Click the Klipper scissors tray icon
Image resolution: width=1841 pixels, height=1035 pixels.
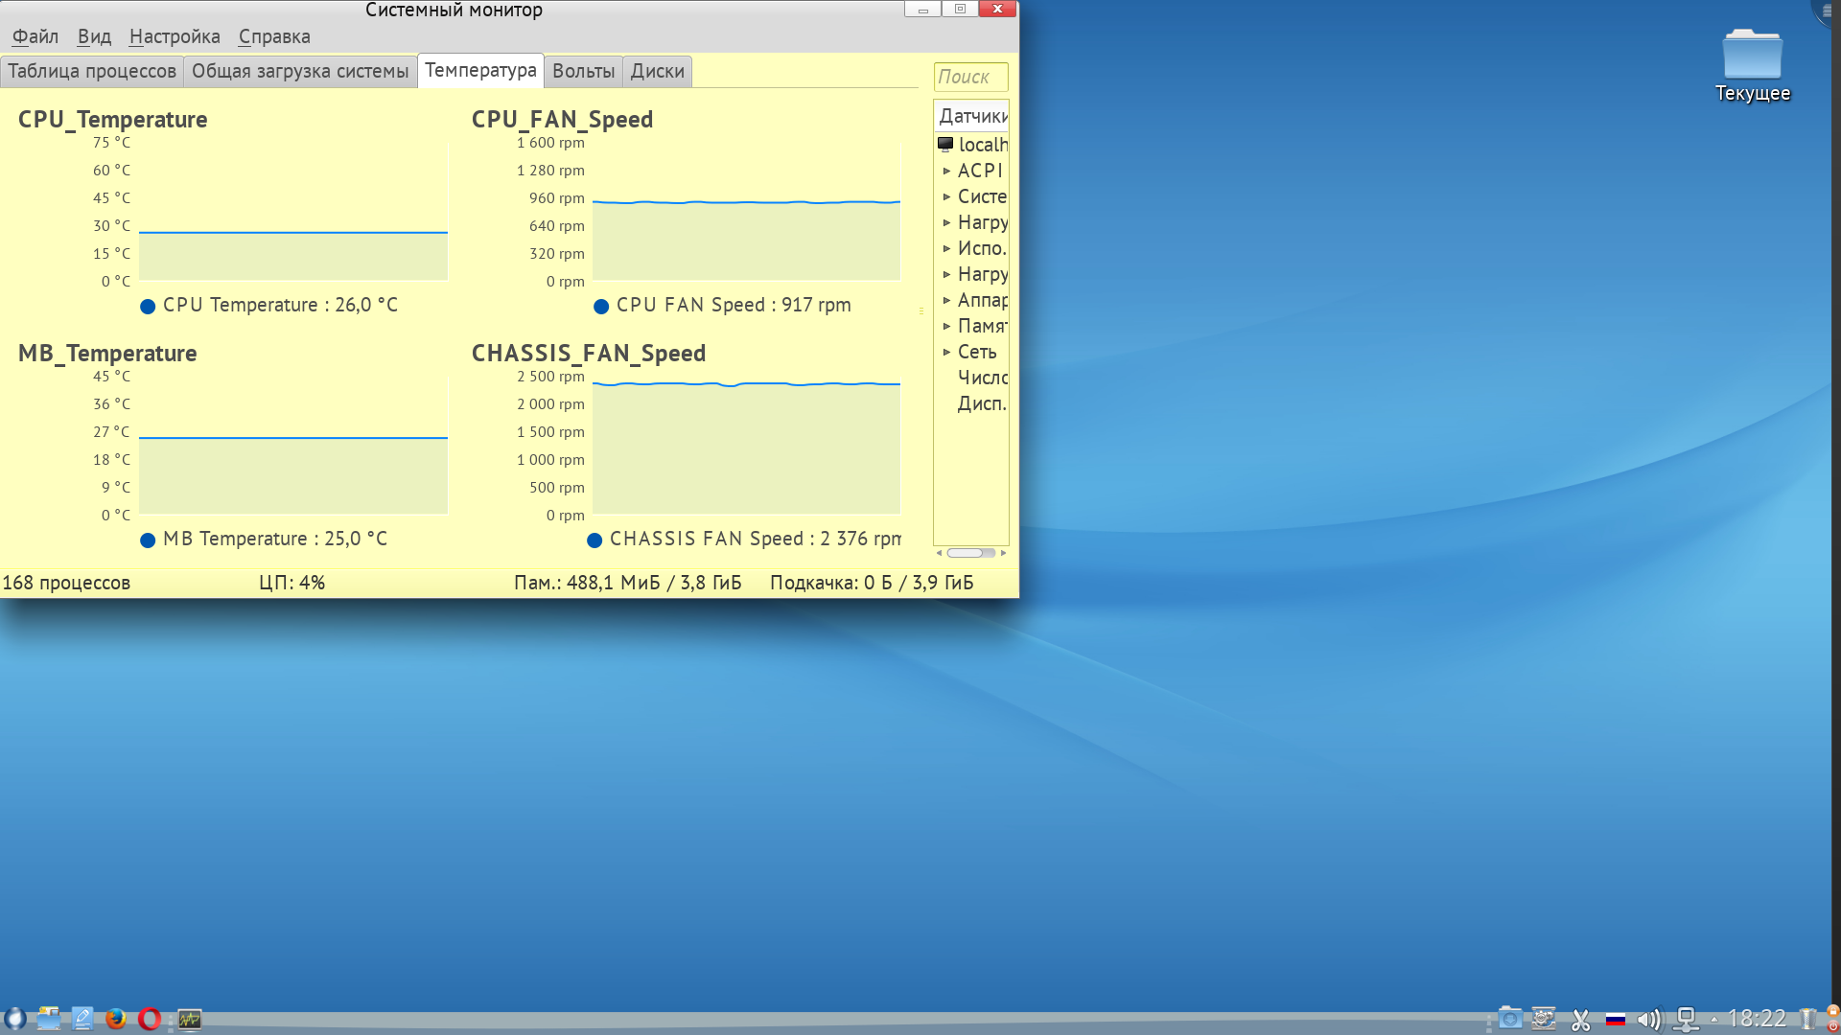pos(1581,1019)
